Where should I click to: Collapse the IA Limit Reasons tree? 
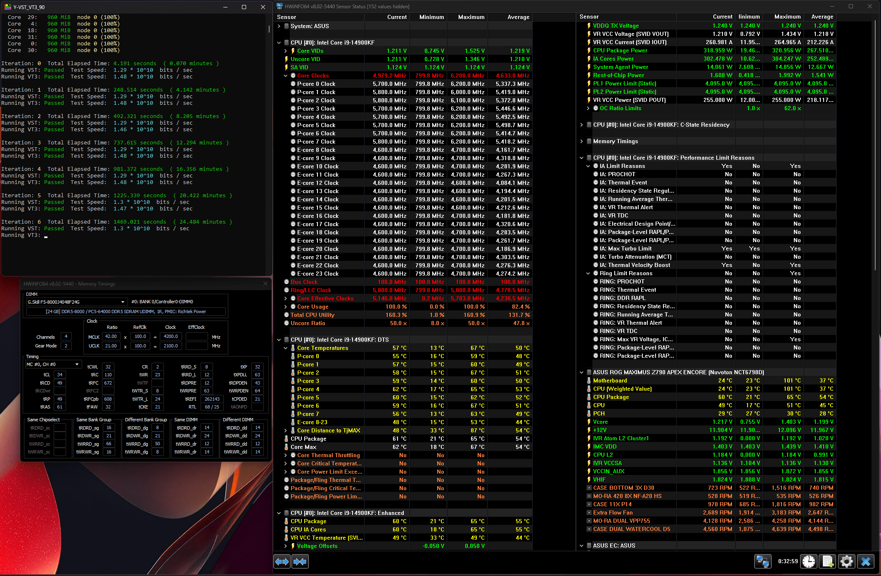(x=588, y=166)
